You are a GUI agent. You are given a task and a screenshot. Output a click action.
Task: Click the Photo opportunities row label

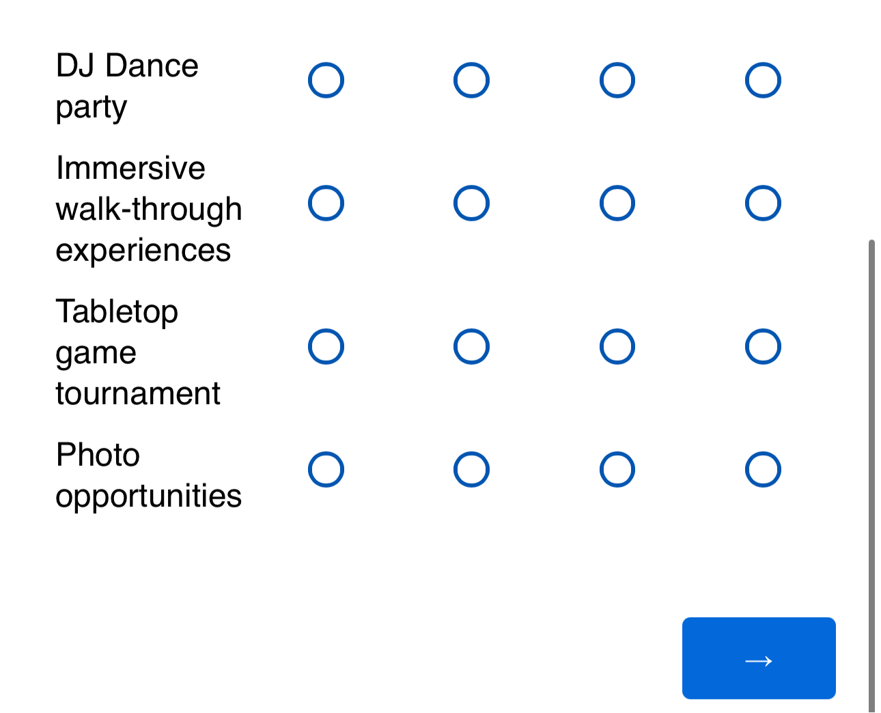click(x=148, y=475)
